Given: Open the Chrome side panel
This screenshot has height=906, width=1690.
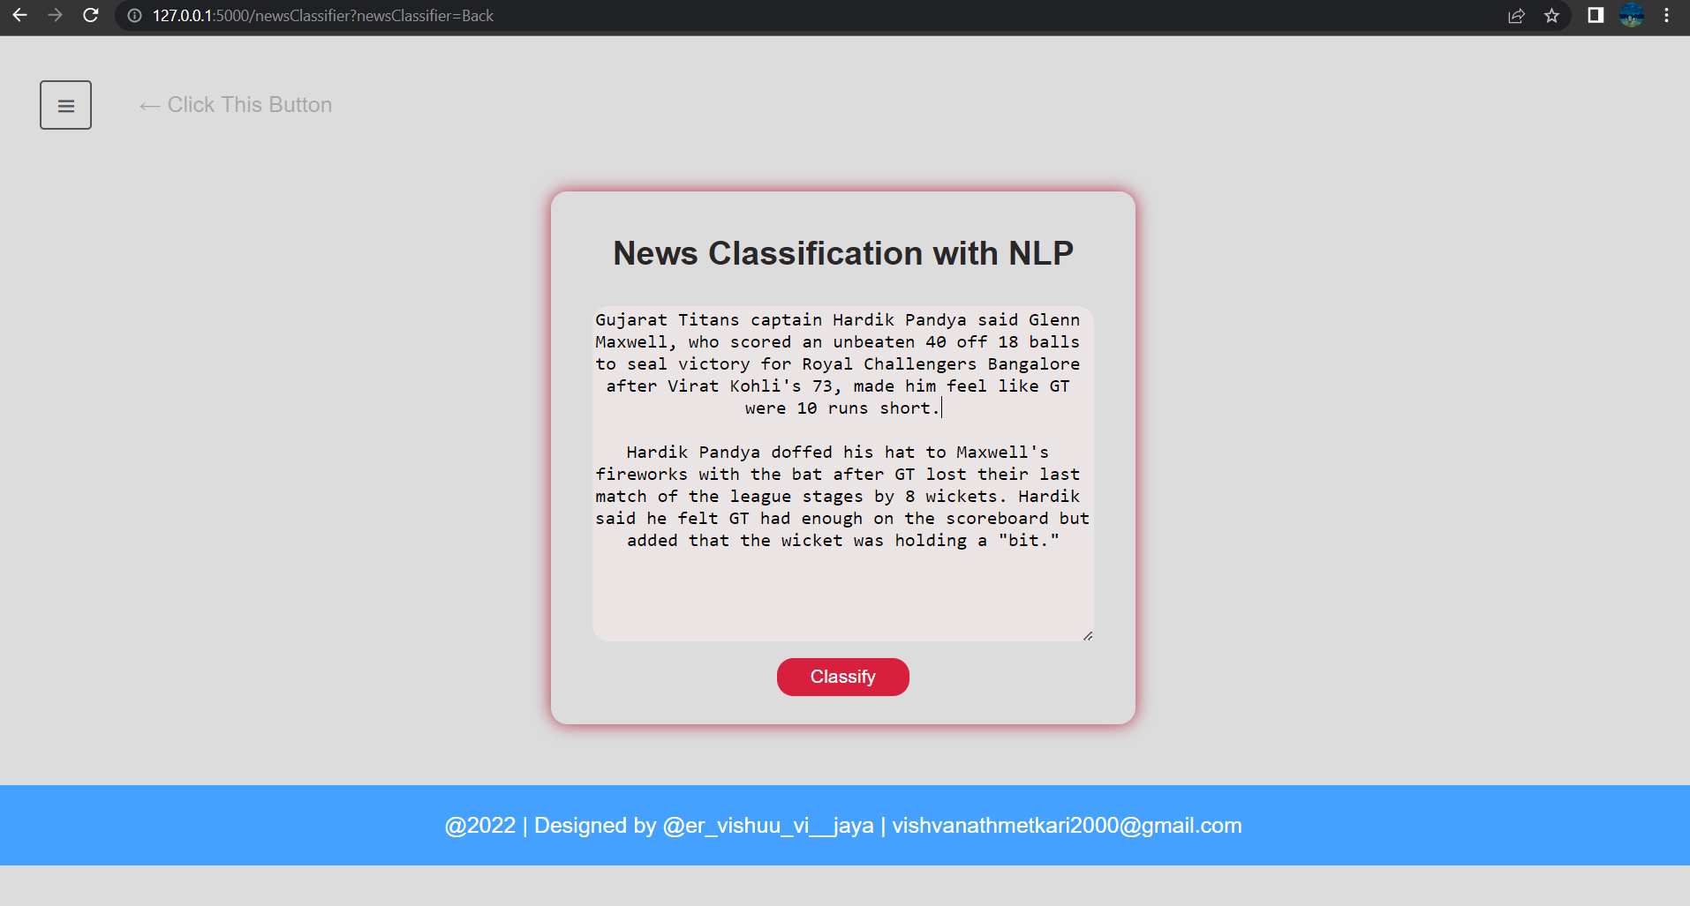Looking at the screenshot, I should pos(1596,15).
